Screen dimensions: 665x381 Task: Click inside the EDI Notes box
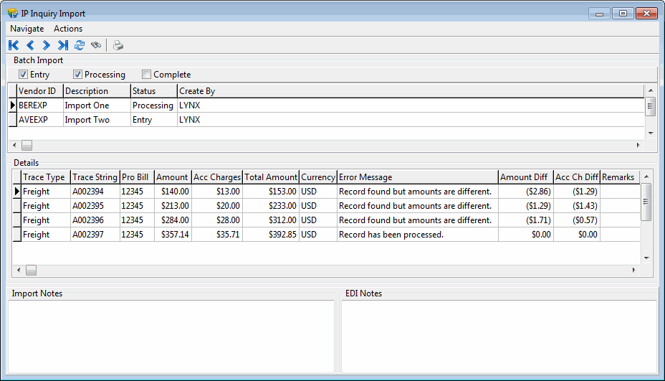(x=499, y=336)
